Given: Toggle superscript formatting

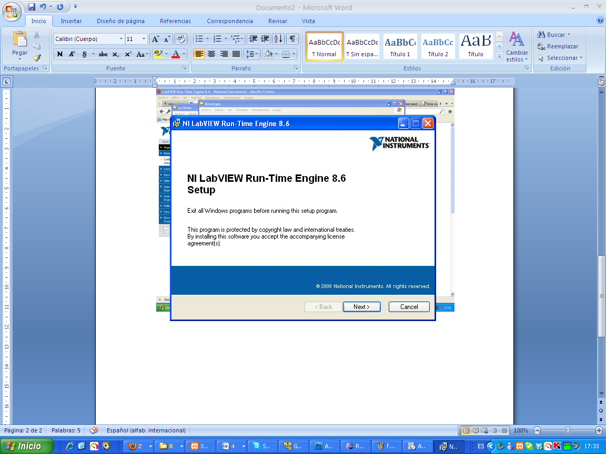Looking at the screenshot, I should [128, 54].
